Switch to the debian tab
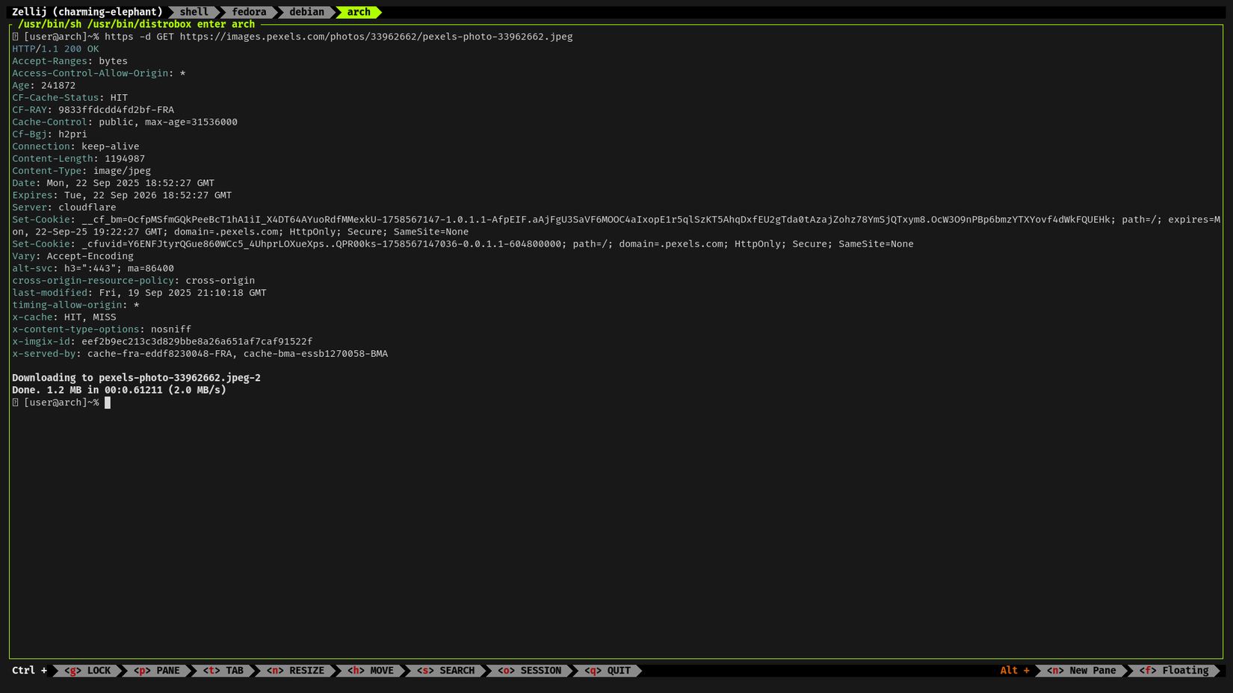 (306, 12)
